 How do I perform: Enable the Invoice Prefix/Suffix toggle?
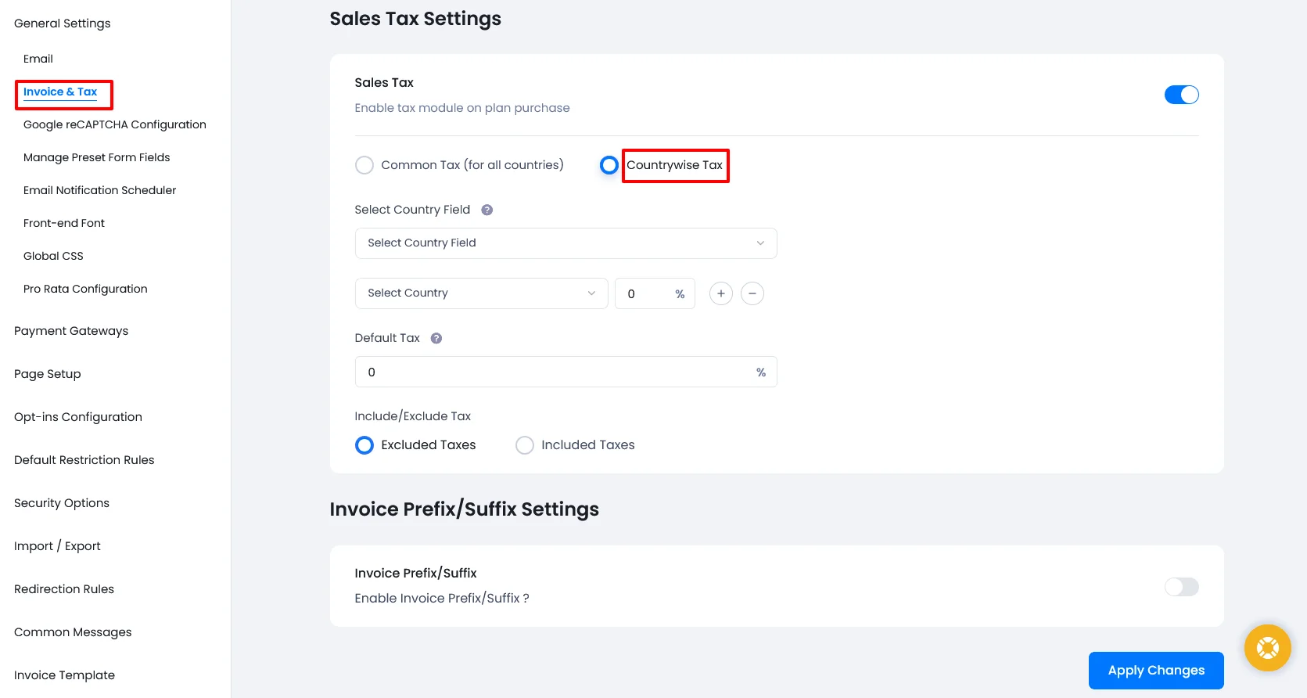[1181, 587]
